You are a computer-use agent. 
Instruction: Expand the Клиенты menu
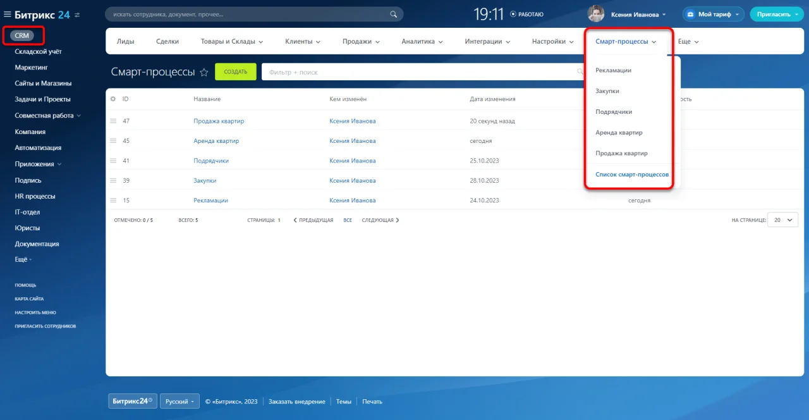pos(303,41)
